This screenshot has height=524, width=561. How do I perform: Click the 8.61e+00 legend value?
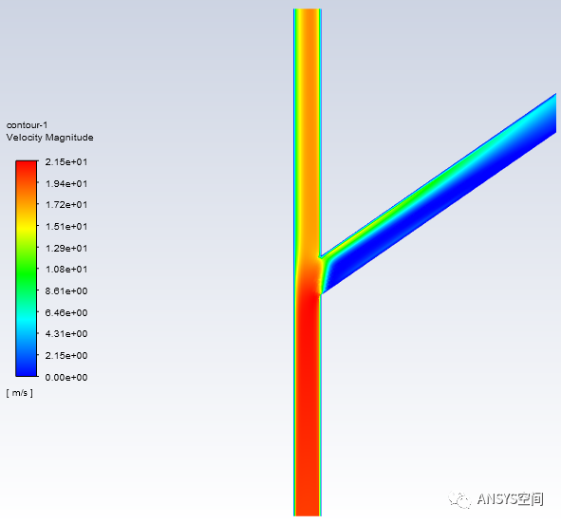click(66, 291)
